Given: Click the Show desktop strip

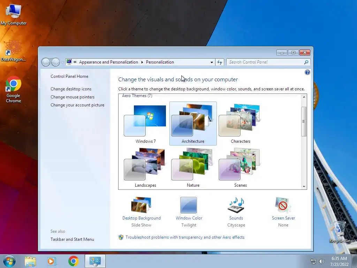Looking at the screenshot, I should point(355,261).
